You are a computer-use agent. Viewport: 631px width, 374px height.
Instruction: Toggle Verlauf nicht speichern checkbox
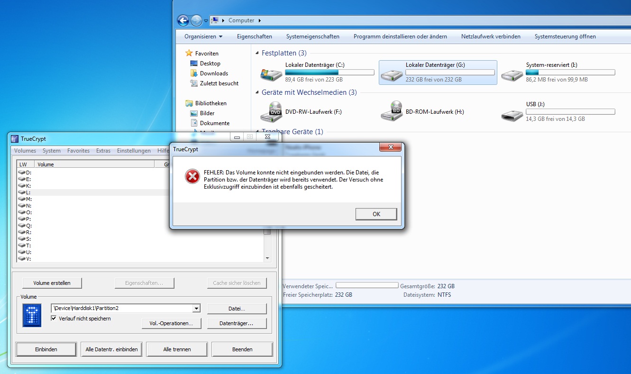point(54,319)
